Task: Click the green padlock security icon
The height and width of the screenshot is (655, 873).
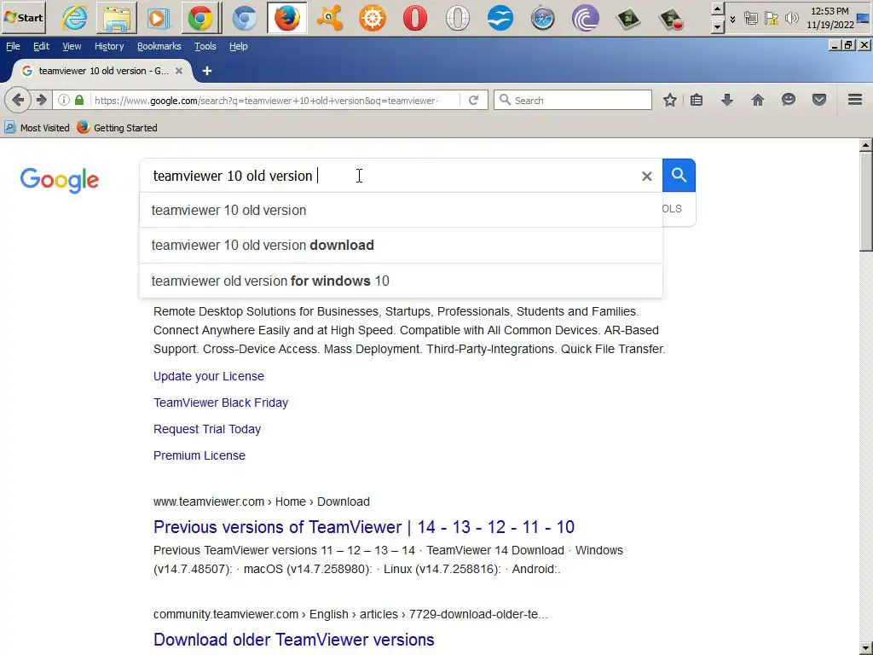Action: click(79, 101)
